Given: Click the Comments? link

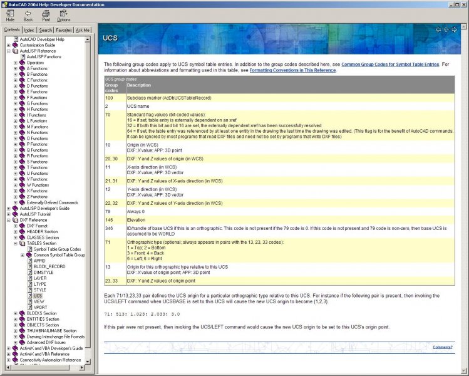Looking at the screenshot, I should click(442, 347).
